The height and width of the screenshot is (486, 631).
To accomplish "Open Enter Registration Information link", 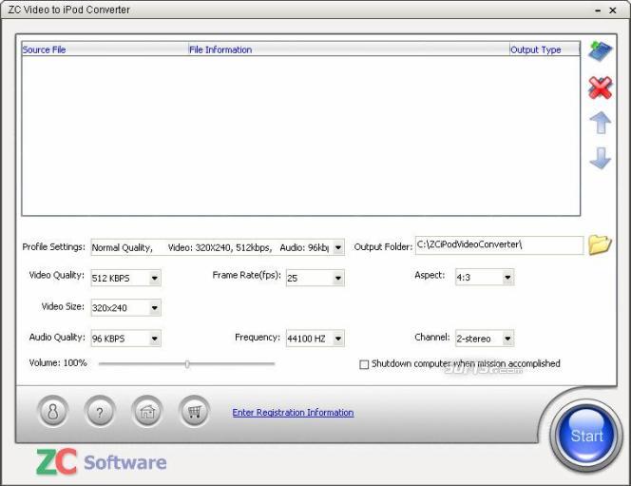I will pos(293,413).
